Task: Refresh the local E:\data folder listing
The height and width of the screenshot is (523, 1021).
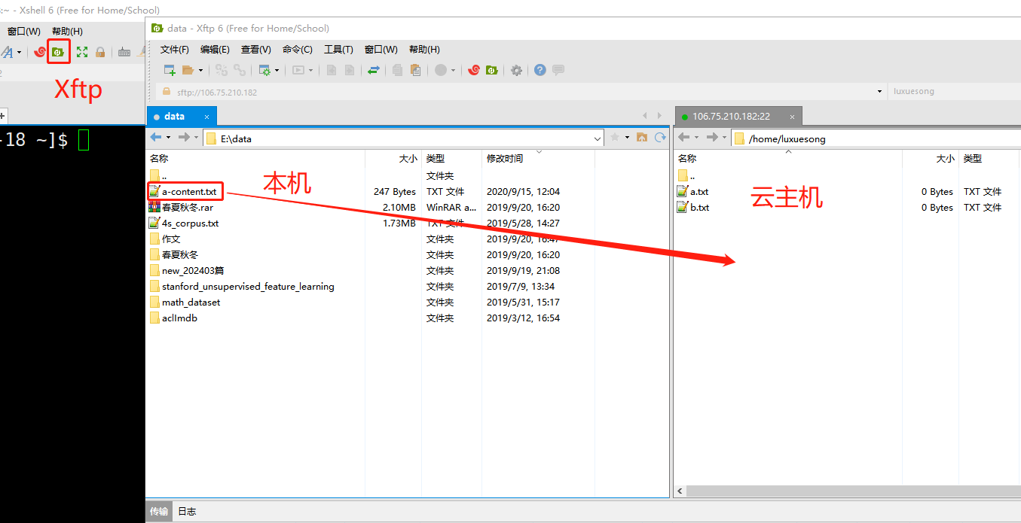Action: point(660,138)
